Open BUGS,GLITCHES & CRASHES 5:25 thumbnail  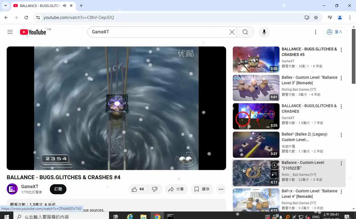click(256, 116)
